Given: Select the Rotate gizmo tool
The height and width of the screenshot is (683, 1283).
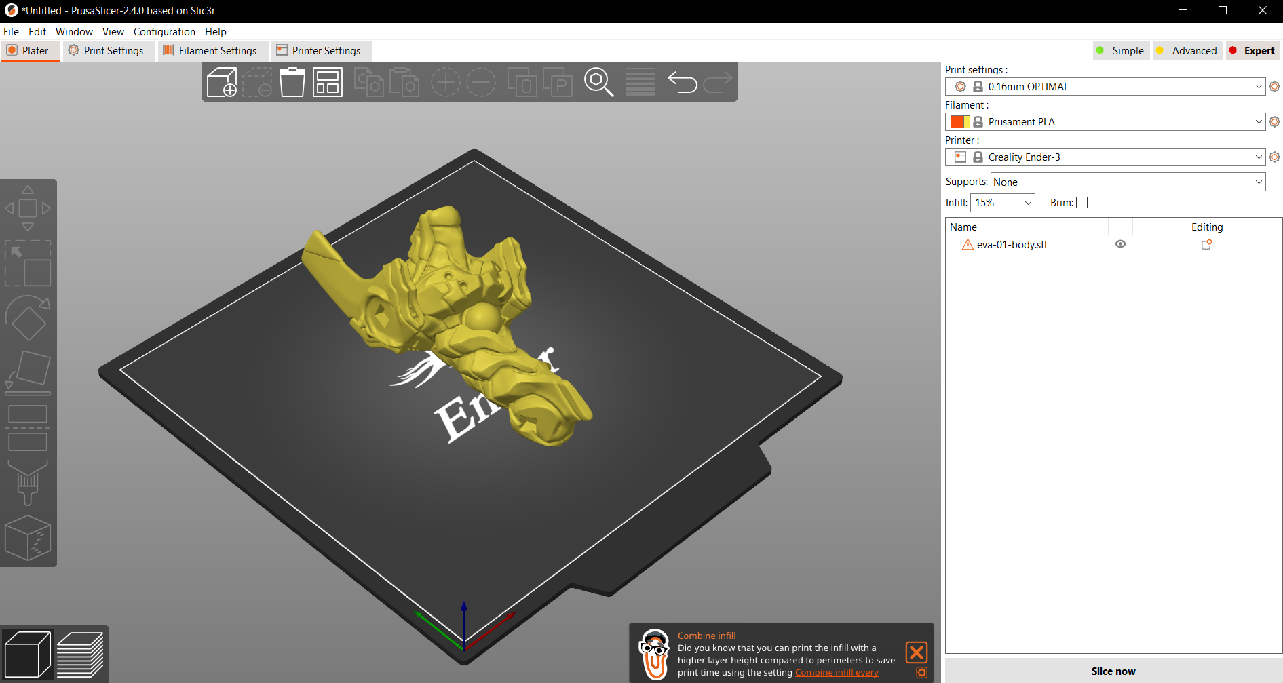Looking at the screenshot, I should pyautogui.click(x=28, y=318).
